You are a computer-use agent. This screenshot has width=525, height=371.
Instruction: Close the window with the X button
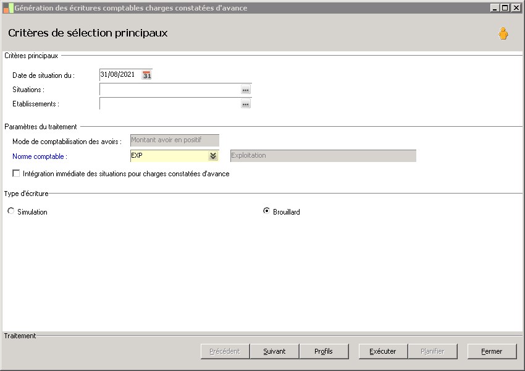(516, 7)
